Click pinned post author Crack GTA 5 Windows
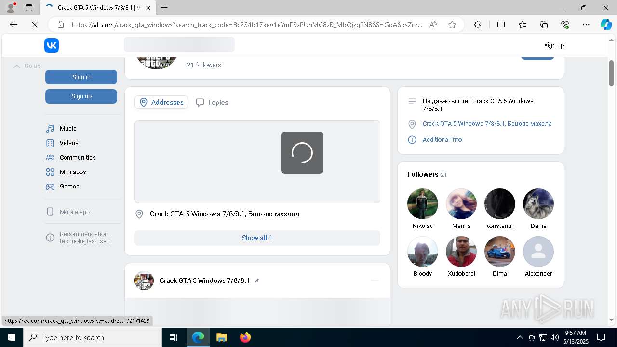This screenshot has height=347, width=617. 204,280
